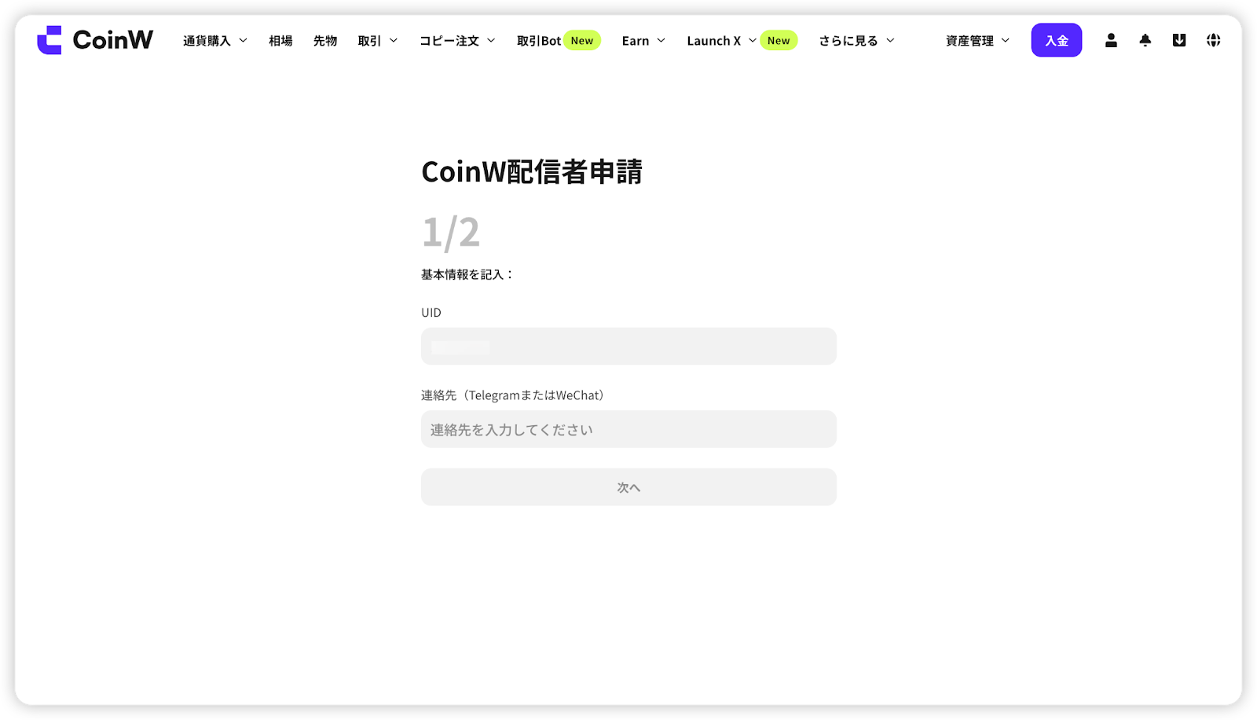Expand the 通貨購入 dropdown menu
Viewport: 1257px width, 720px height.
point(215,41)
